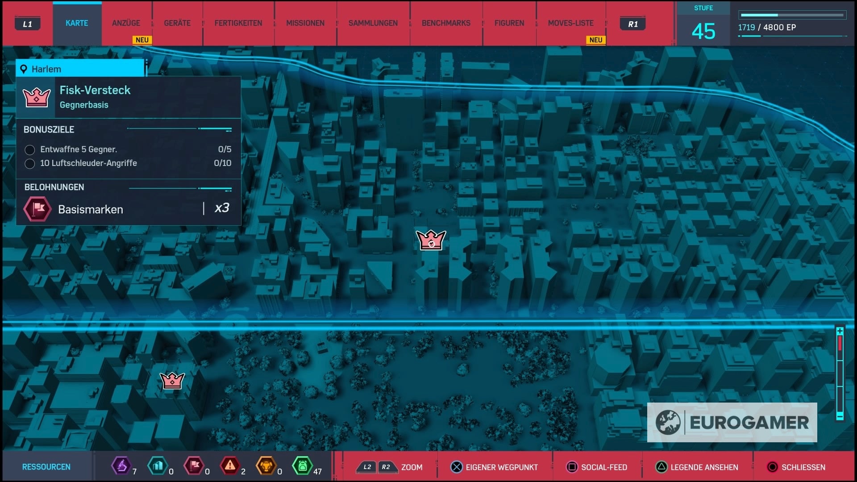Image resolution: width=857 pixels, height=482 pixels.
Task: Open the FERTIGKEITEN tab
Action: 238,23
